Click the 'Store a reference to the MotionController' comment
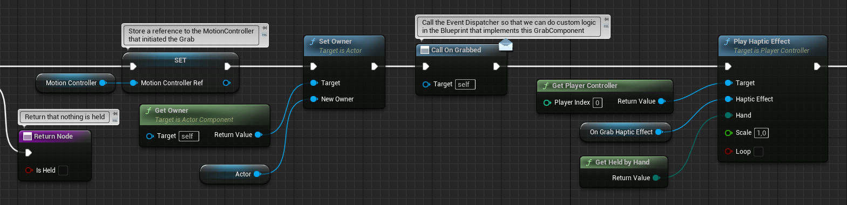The width and height of the screenshot is (847, 205). 191,35
